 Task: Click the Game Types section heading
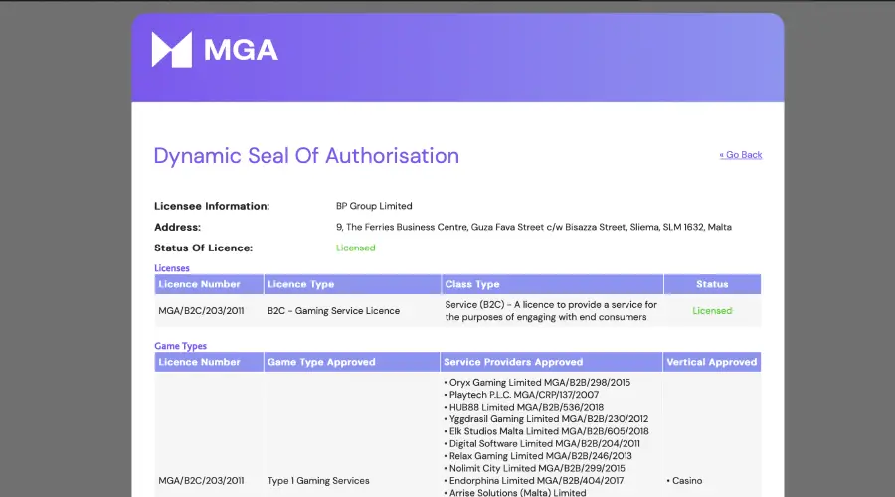pyautogui.click(x=180, y=346)
